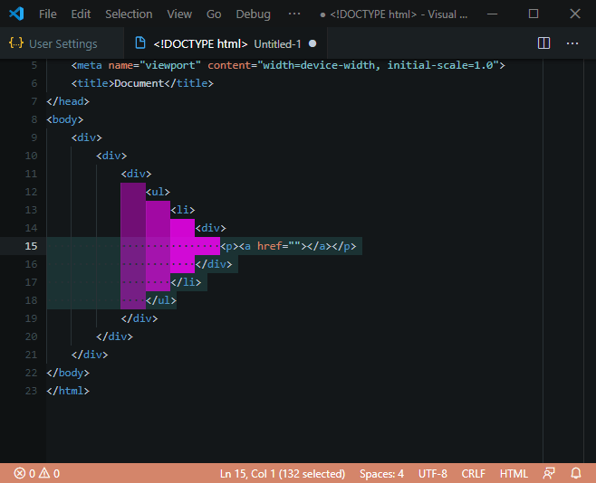Open the View menu
Image resolution: width=596 pixels, height=483 pixels.
(x=179, y=14)
